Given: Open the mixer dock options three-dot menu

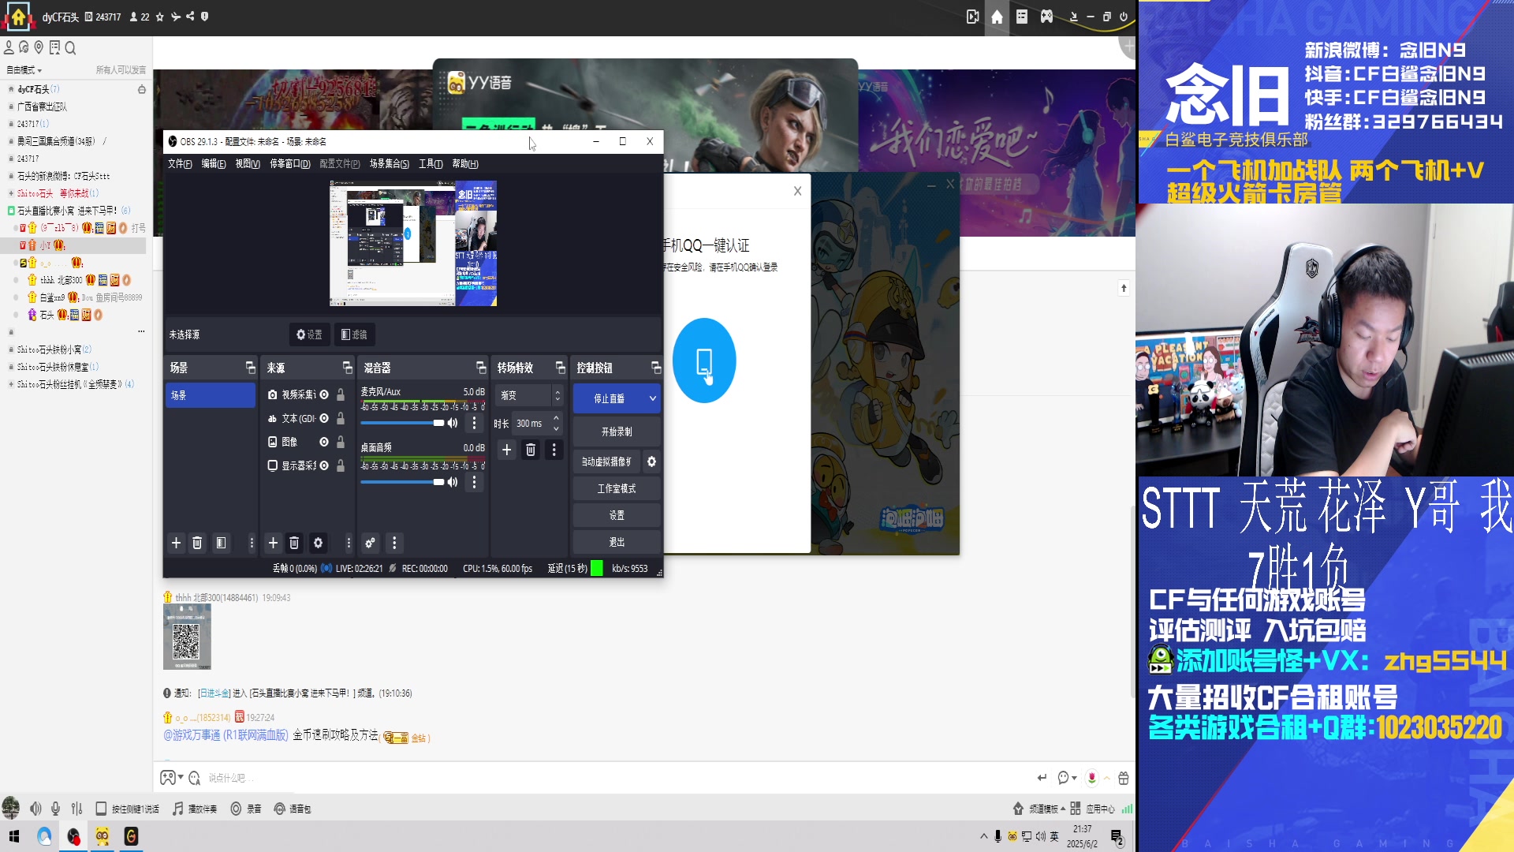Looking at the screenshot, I should 394,543.
